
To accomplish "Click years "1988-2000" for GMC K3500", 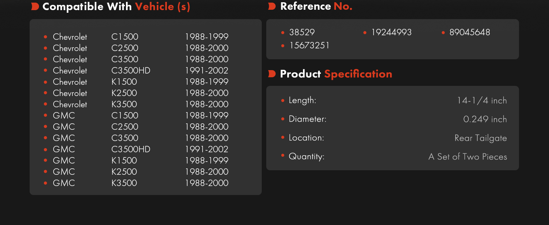I will point(207,183).
